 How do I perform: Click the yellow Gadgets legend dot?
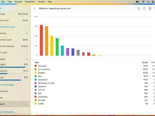pyautogui.click(x=35, y=73)
